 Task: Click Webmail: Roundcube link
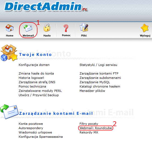[96, 128]
